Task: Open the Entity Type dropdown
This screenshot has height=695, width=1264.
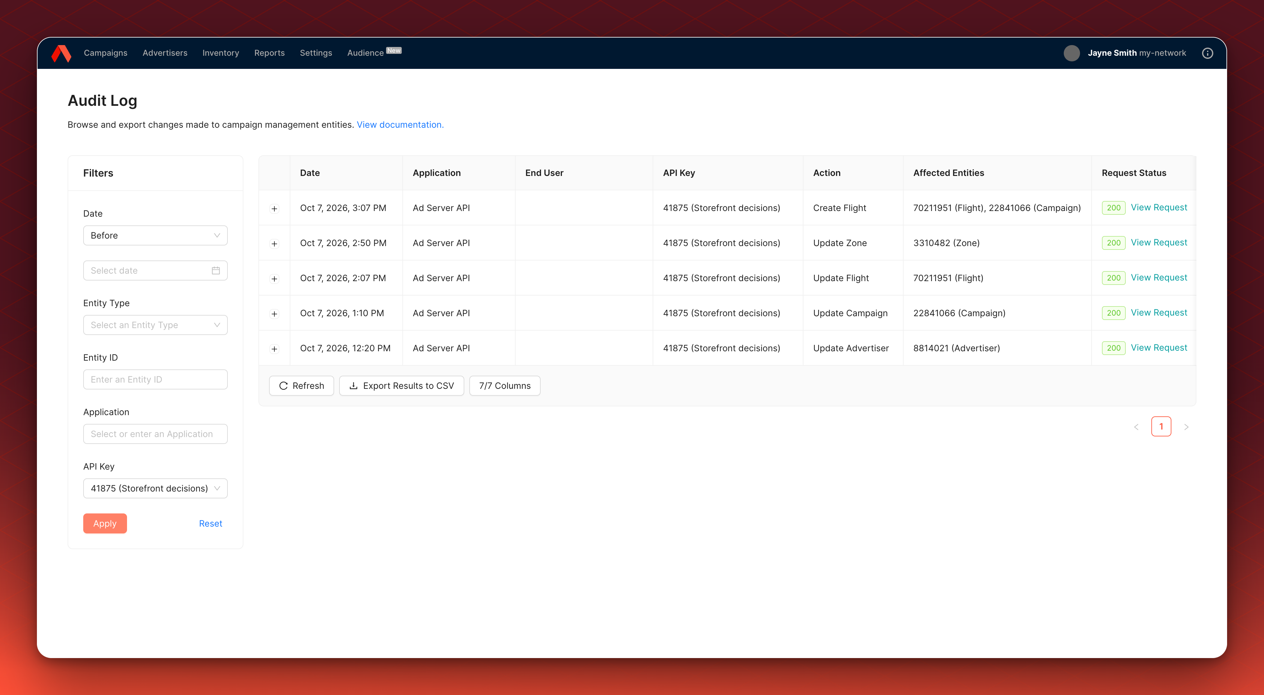Action: [x=155, y=325]
